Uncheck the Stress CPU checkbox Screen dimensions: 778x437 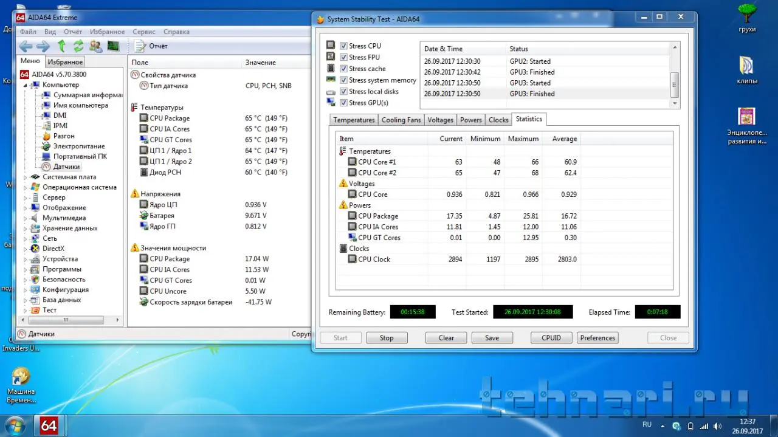point(343,46)
